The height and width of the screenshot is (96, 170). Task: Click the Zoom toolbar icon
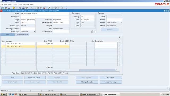click(52, 8)
